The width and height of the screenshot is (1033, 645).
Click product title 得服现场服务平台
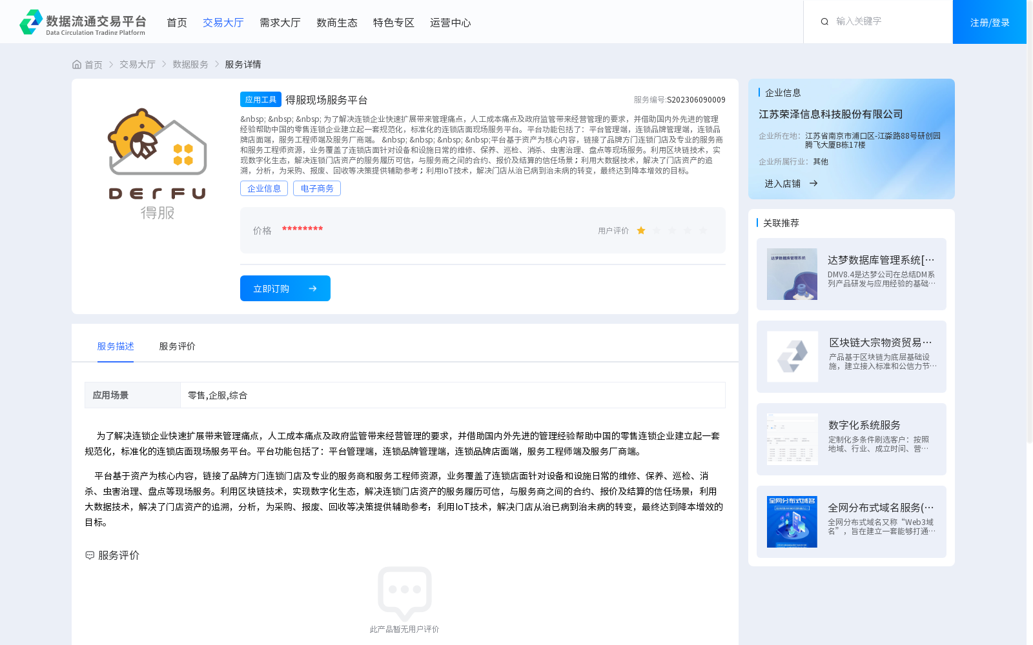click(x=327, y=100)
